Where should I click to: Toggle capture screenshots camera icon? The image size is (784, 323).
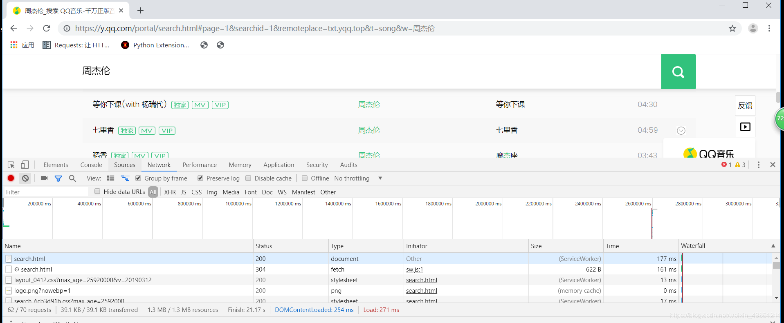pos(44,178)
